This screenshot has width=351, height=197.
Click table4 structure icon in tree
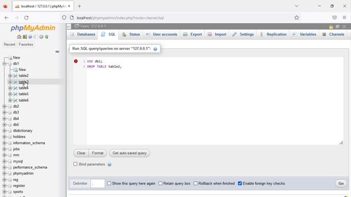click(15, 88)
